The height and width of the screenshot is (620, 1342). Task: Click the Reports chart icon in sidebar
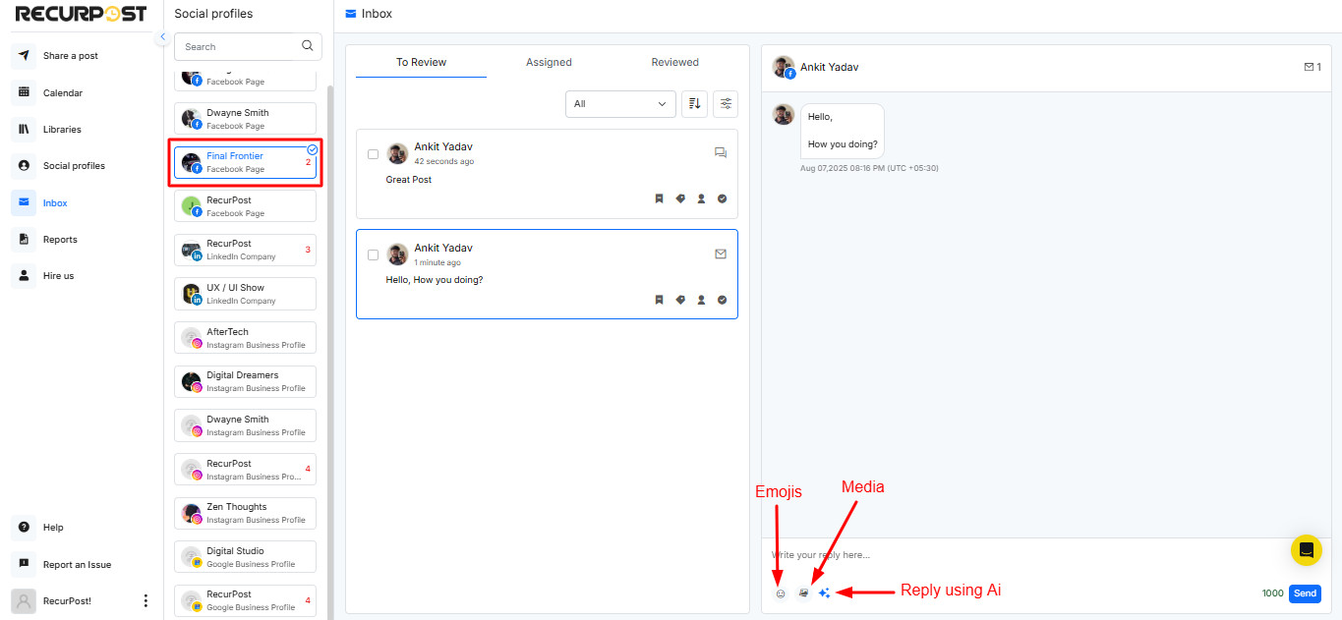coord(24,239)
